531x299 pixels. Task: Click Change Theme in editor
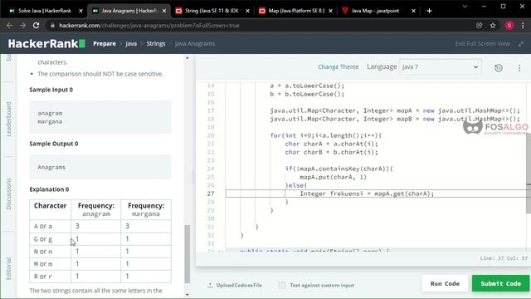pyautogui.click(x=338, y=67)
